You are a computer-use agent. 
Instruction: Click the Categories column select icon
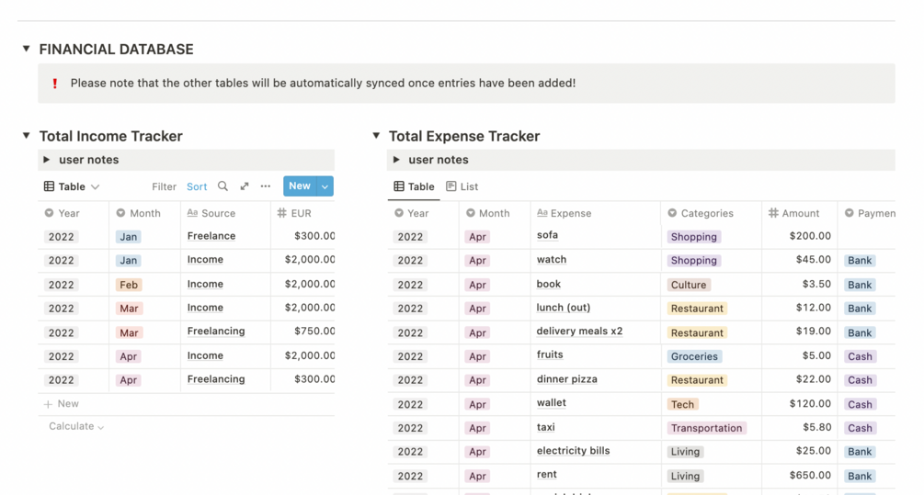tap(672, 213)
